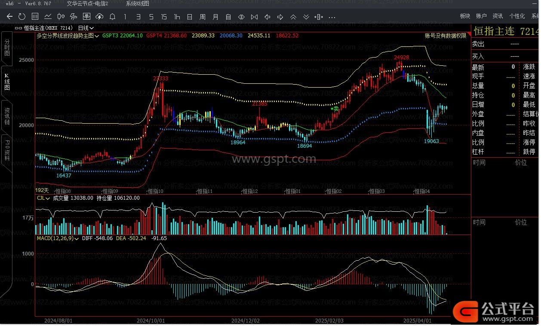Toggle the 15-minute period button
Image resolution: width=541 pixels, height=326 pixels.
[x=164, y=17]
